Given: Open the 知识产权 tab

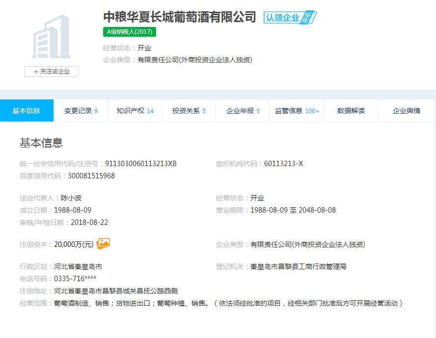Looking at the screenshot, I should (135, 111).
